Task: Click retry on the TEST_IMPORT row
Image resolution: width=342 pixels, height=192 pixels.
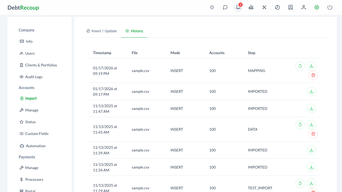Action: [300, 183]
